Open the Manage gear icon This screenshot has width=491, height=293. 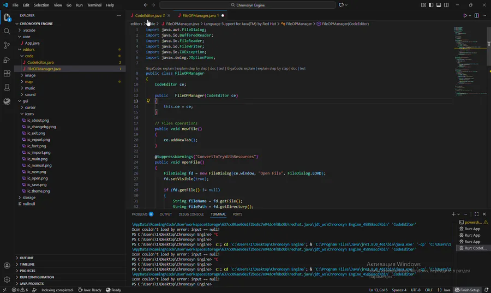point(7,279)
